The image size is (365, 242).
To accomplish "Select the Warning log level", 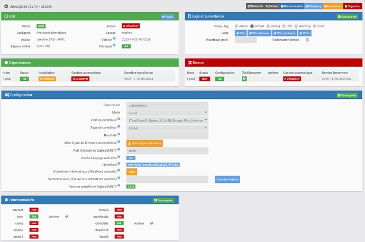I will [x=296, y=26].
